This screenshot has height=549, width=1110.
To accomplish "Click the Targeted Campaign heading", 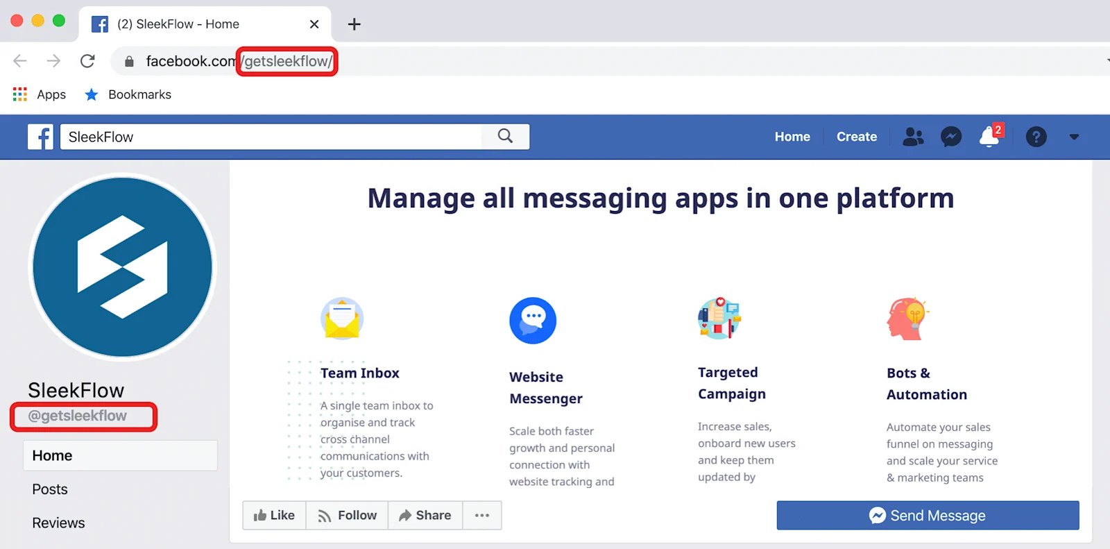I will click(732, 383).
